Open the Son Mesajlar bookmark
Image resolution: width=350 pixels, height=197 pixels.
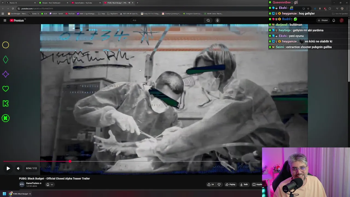click(17, 13)
